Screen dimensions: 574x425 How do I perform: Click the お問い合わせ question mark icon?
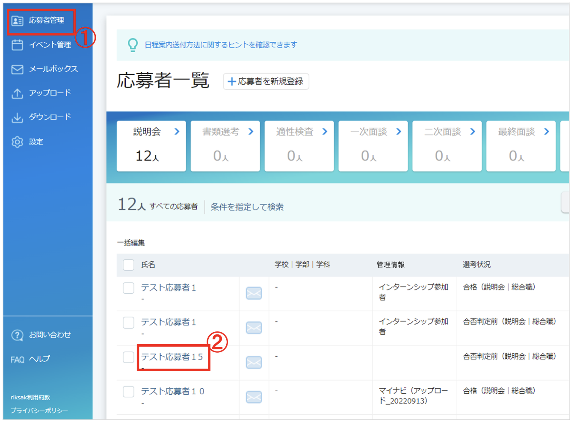point(17,335)
